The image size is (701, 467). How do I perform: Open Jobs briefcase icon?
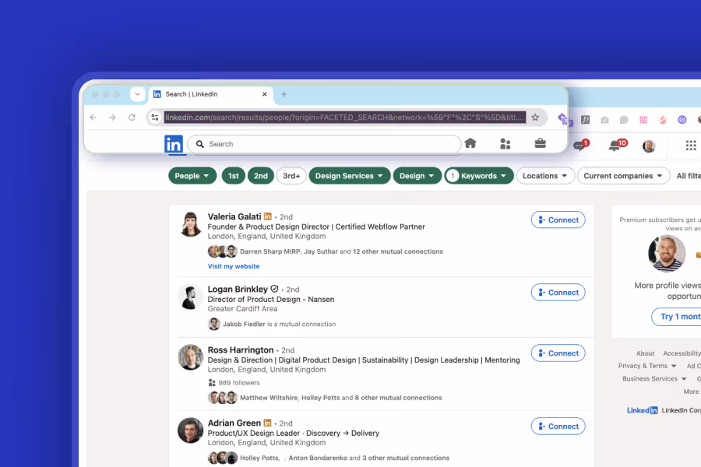(x=540, y=143)
